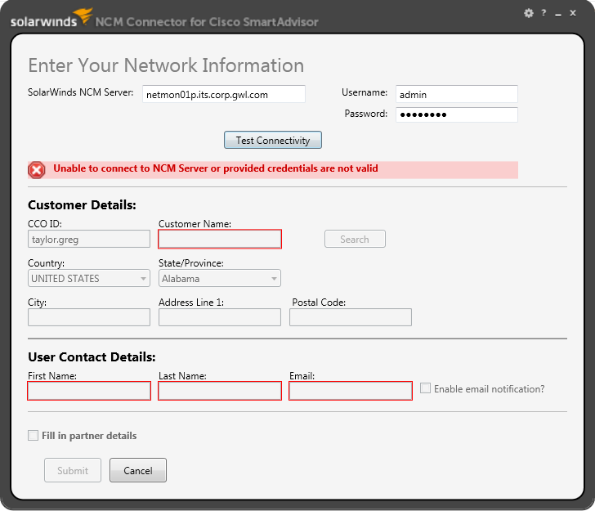
Task: Click the 'Customer Details:' heading
Action: (82, 205)
